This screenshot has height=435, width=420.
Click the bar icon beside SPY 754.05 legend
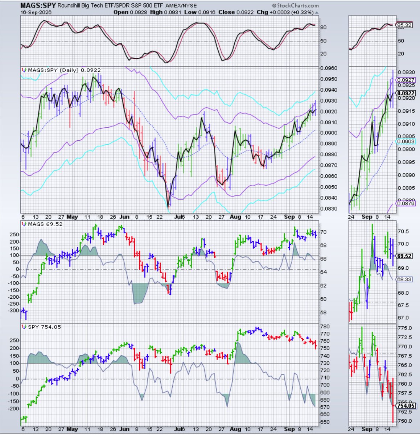(24, 327)
